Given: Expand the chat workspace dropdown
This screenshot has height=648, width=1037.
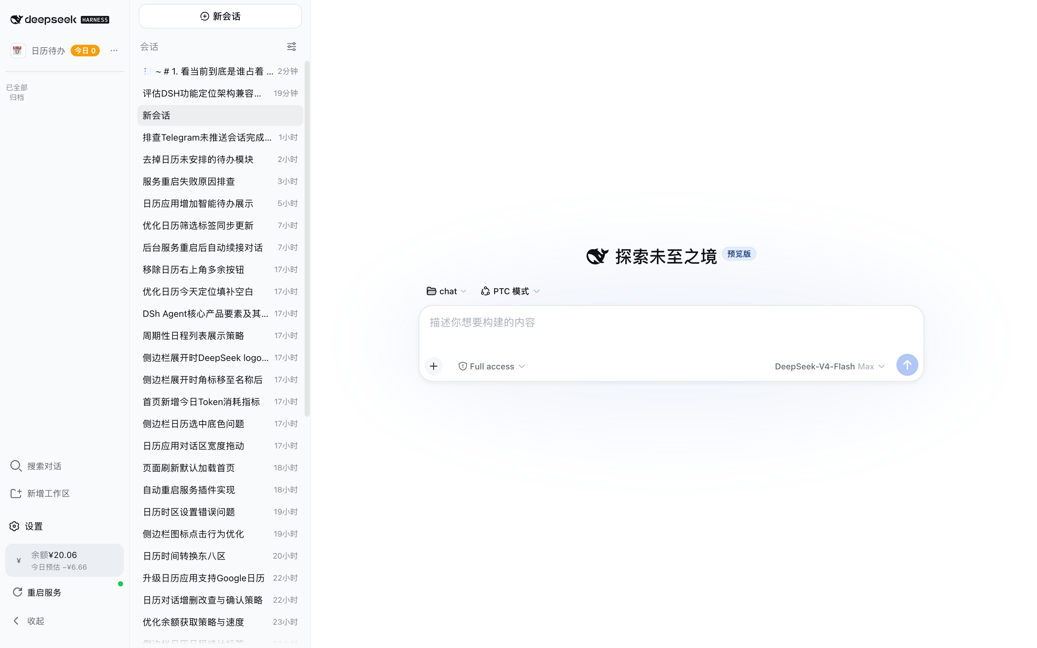Looking at the screenshot, I should point(446,291).
